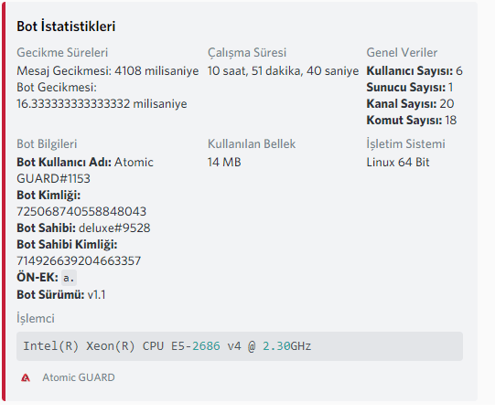
Task: Click the 'Çalışma Süresi' heading
Action: click(x=247, y=52)
